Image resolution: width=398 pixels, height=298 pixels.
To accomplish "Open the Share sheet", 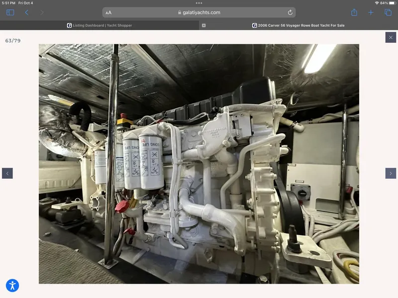I will click(x=355, y=12).
